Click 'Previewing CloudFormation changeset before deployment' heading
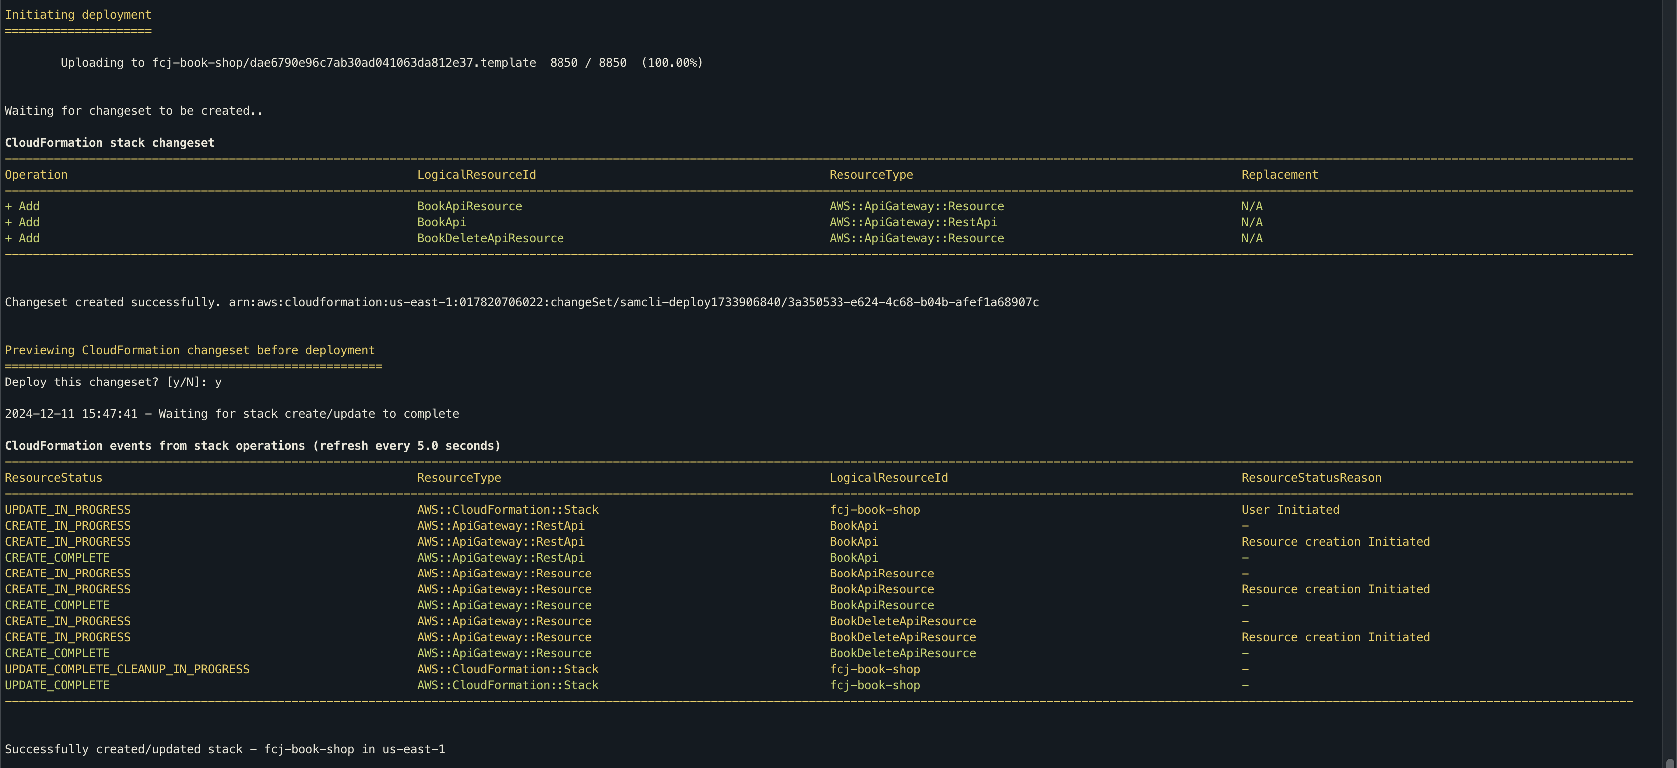1677x768 pixels. point(190,350)
